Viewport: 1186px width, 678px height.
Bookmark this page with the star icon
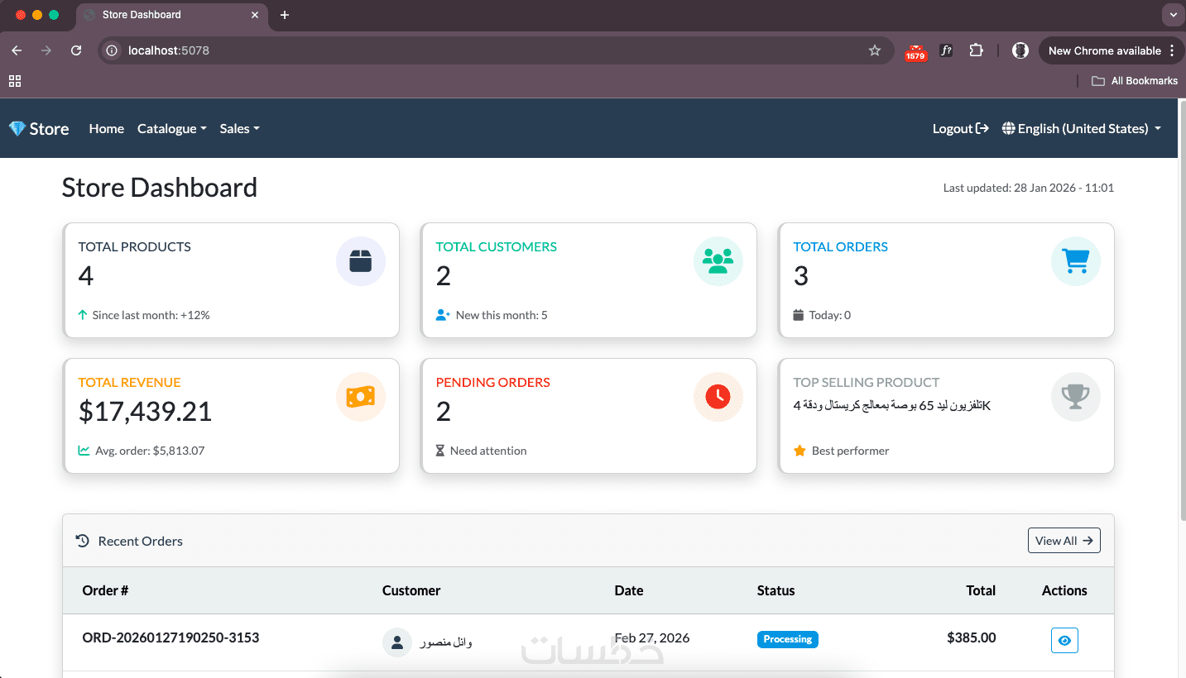(x=875, y=50)
